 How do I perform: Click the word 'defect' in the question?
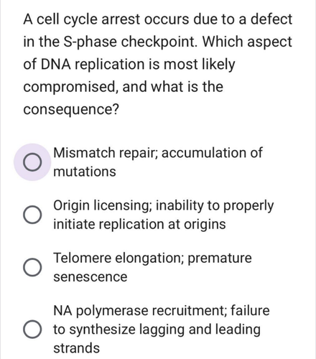271,19
